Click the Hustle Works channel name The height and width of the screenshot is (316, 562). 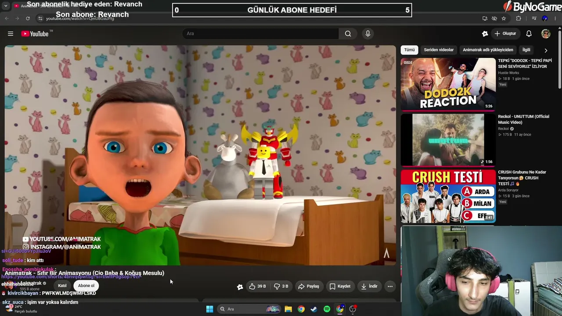coord(508,73)
